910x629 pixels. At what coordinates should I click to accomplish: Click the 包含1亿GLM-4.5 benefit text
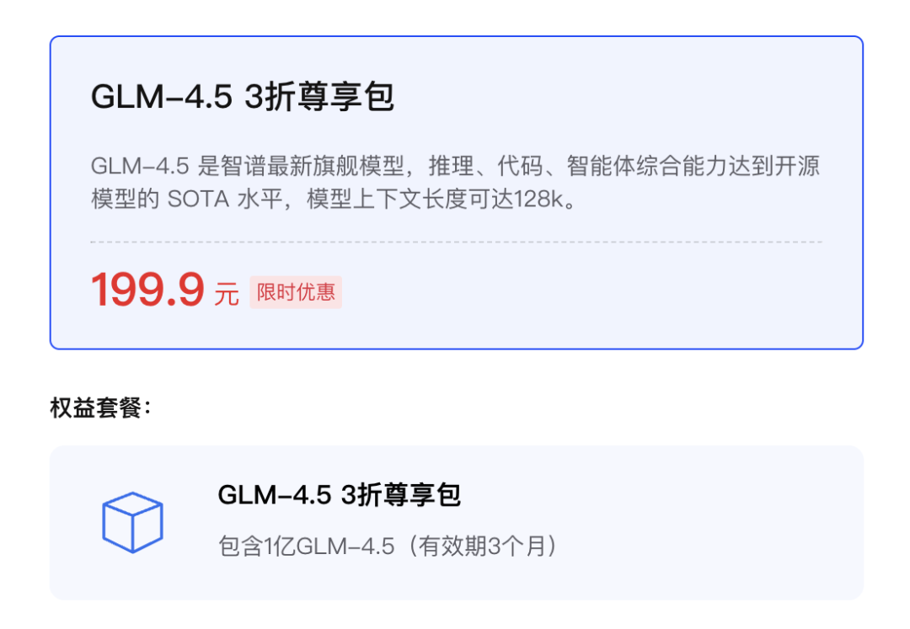tap(307, 546)
